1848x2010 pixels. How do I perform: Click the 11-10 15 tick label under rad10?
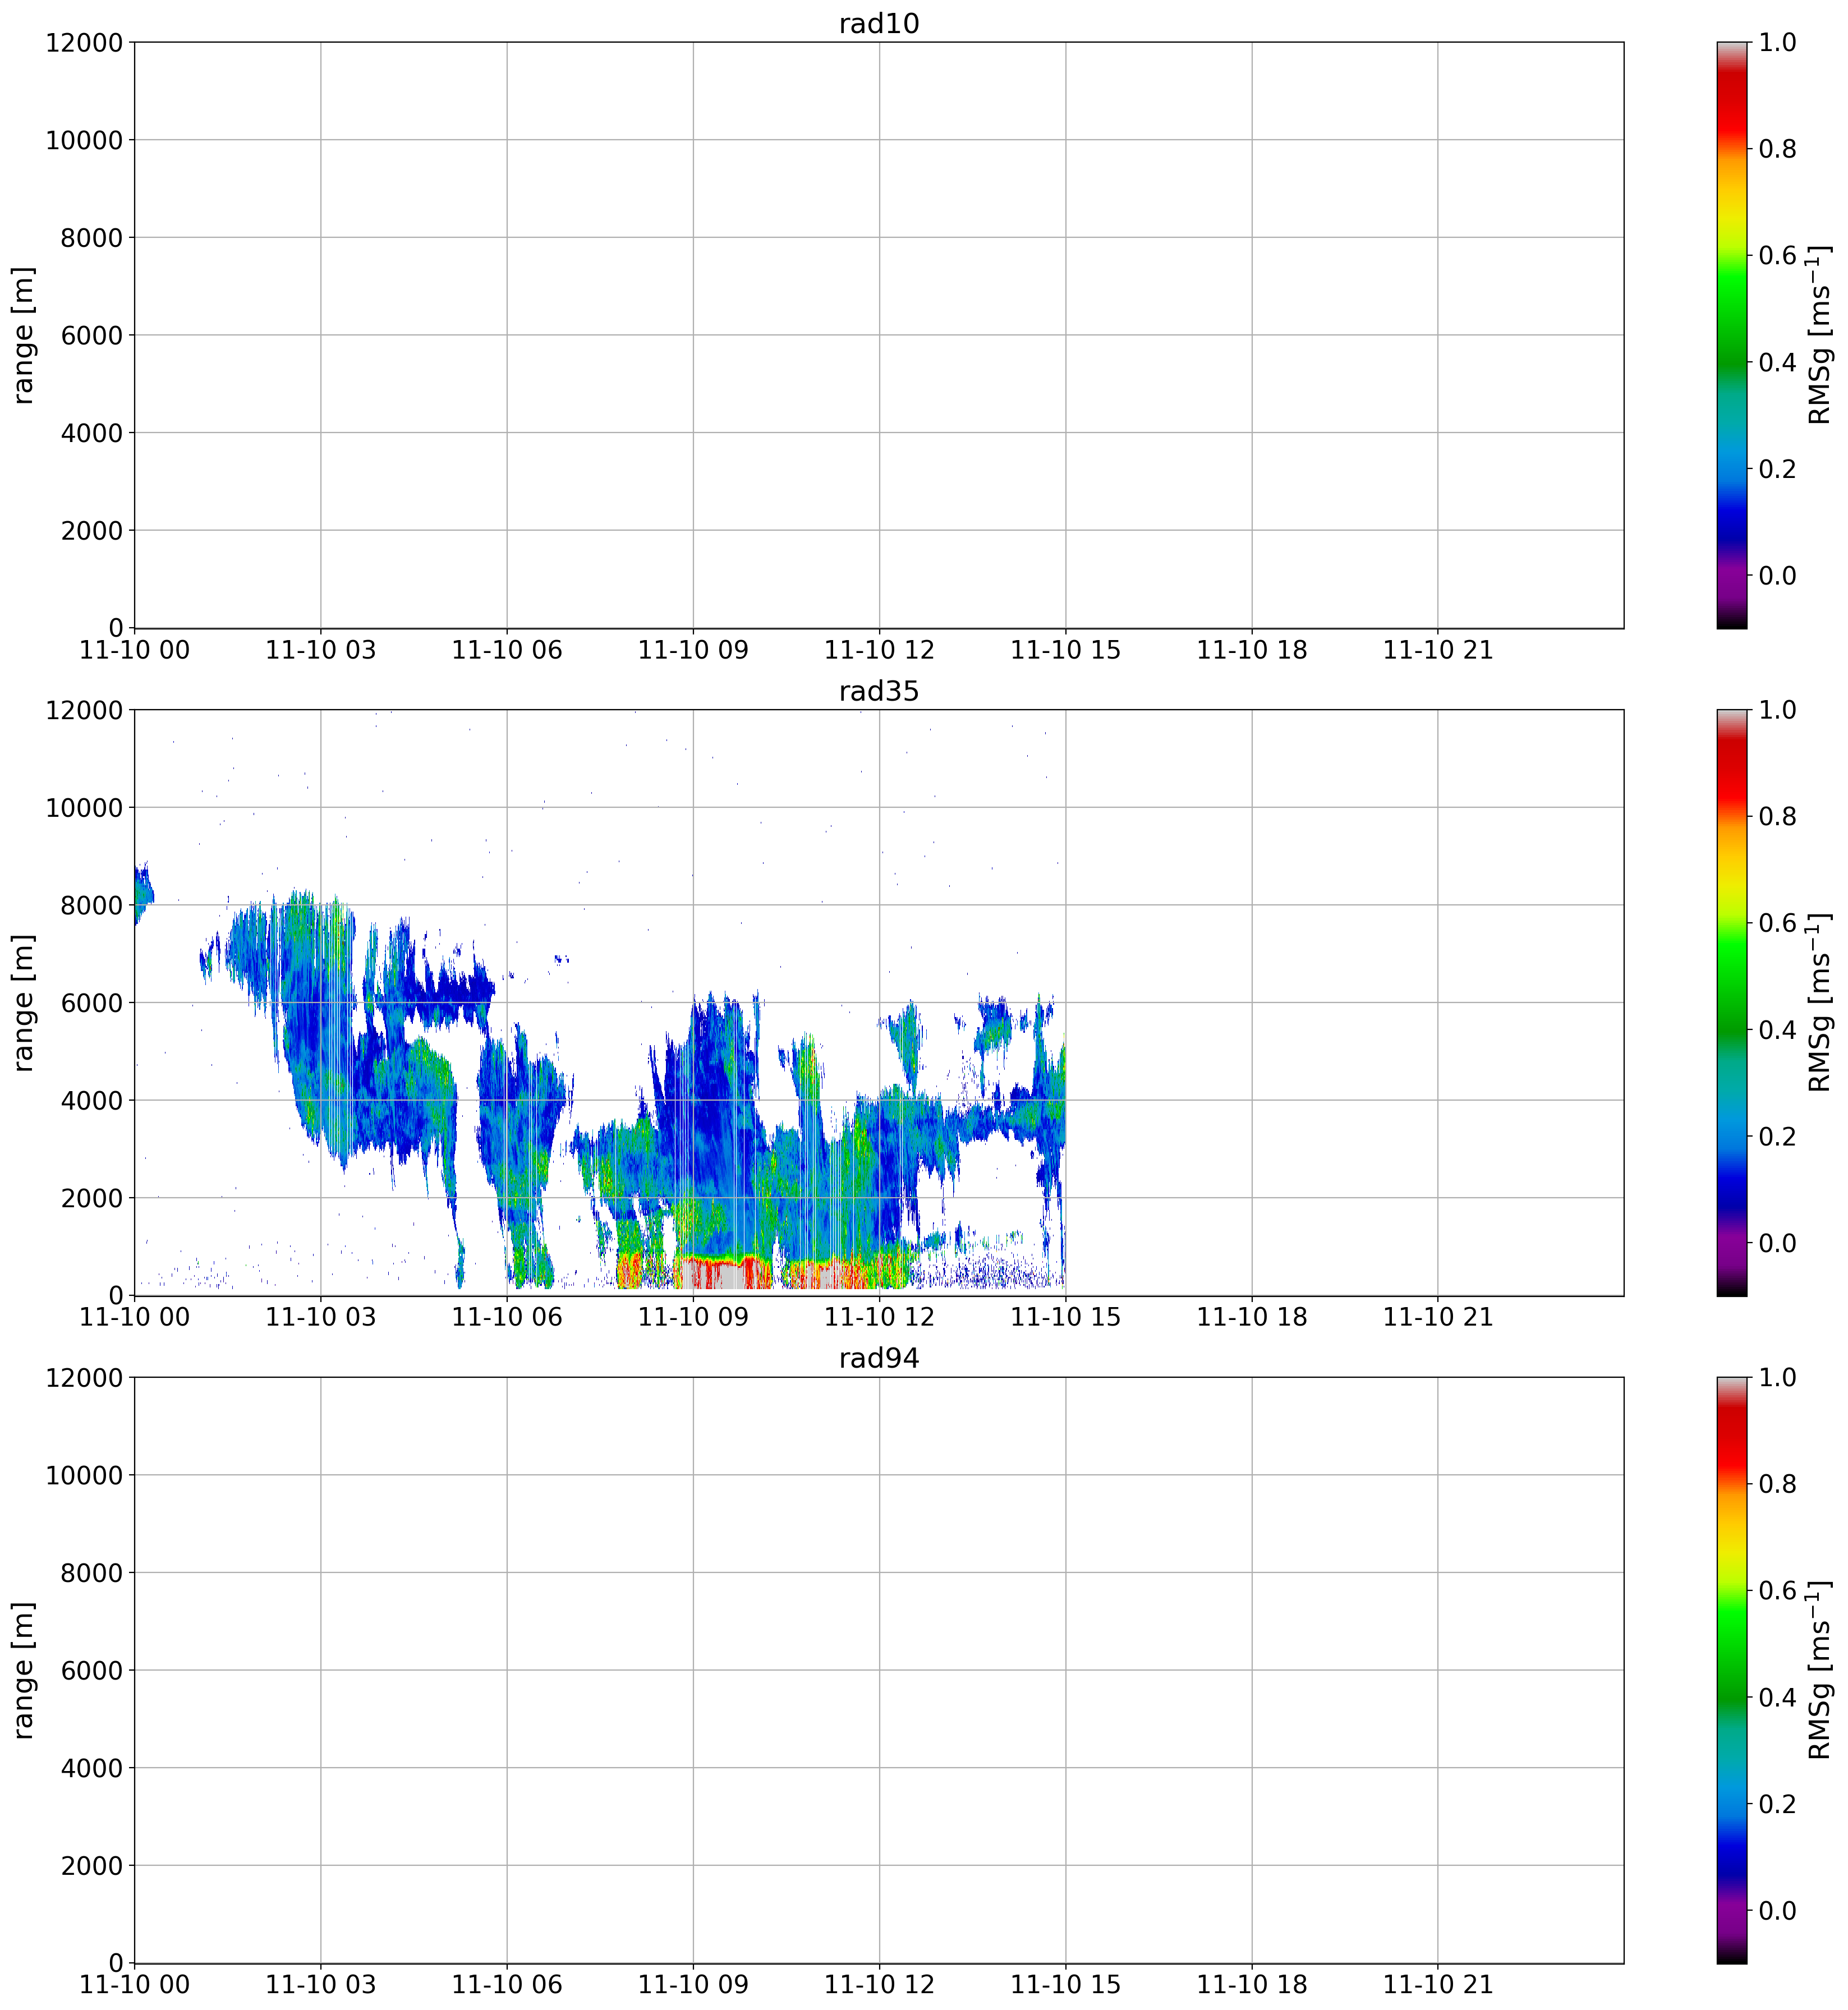[1065, 650]
